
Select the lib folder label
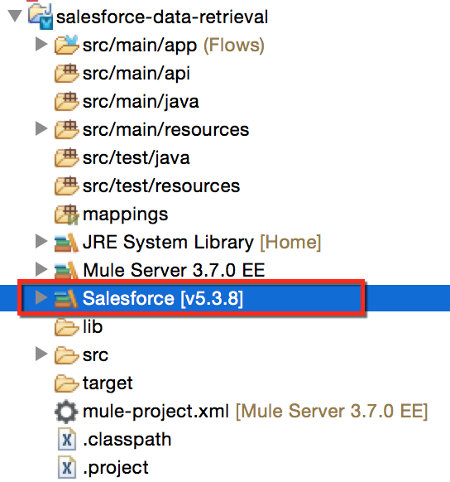(x=93, y=326)
